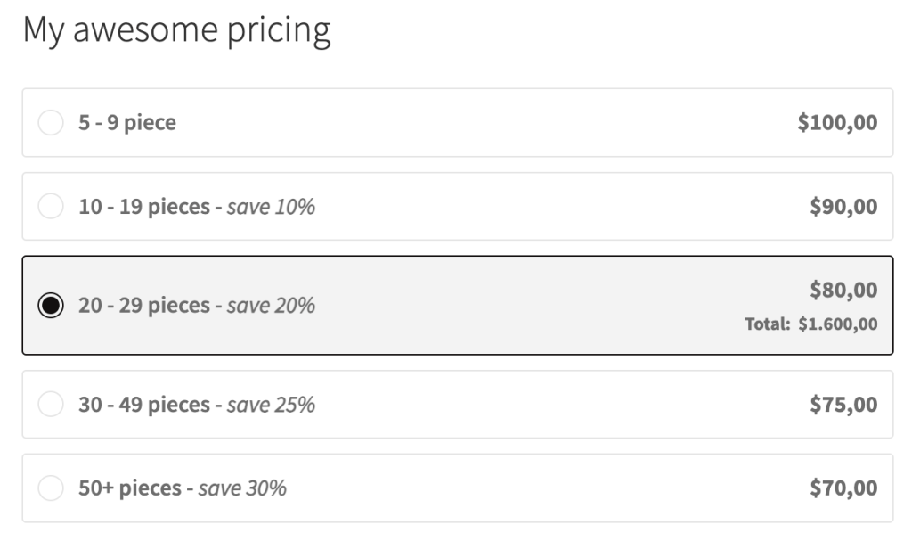Click the "save 30%" discount text

tap(242, 488)
